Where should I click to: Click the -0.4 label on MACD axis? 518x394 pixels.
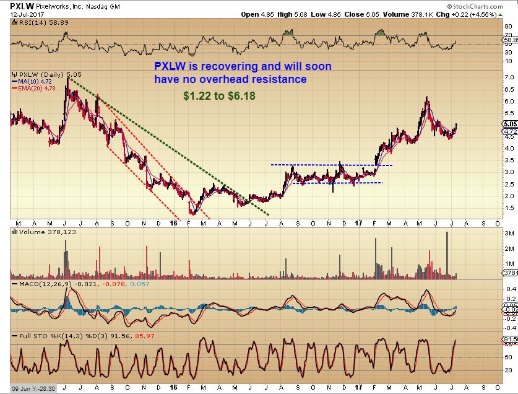[510, 328]
